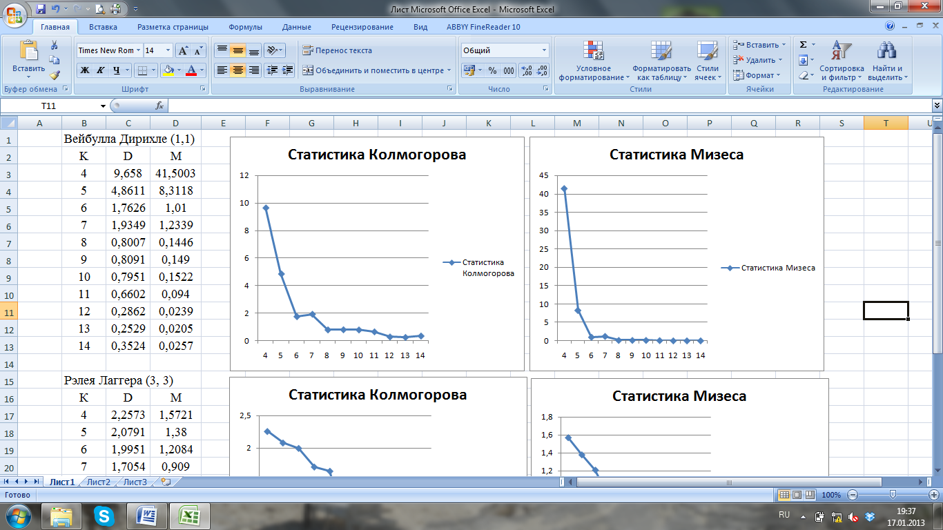
Task: Toggle Bold (Ж) formatting
Action: (85, 70)
